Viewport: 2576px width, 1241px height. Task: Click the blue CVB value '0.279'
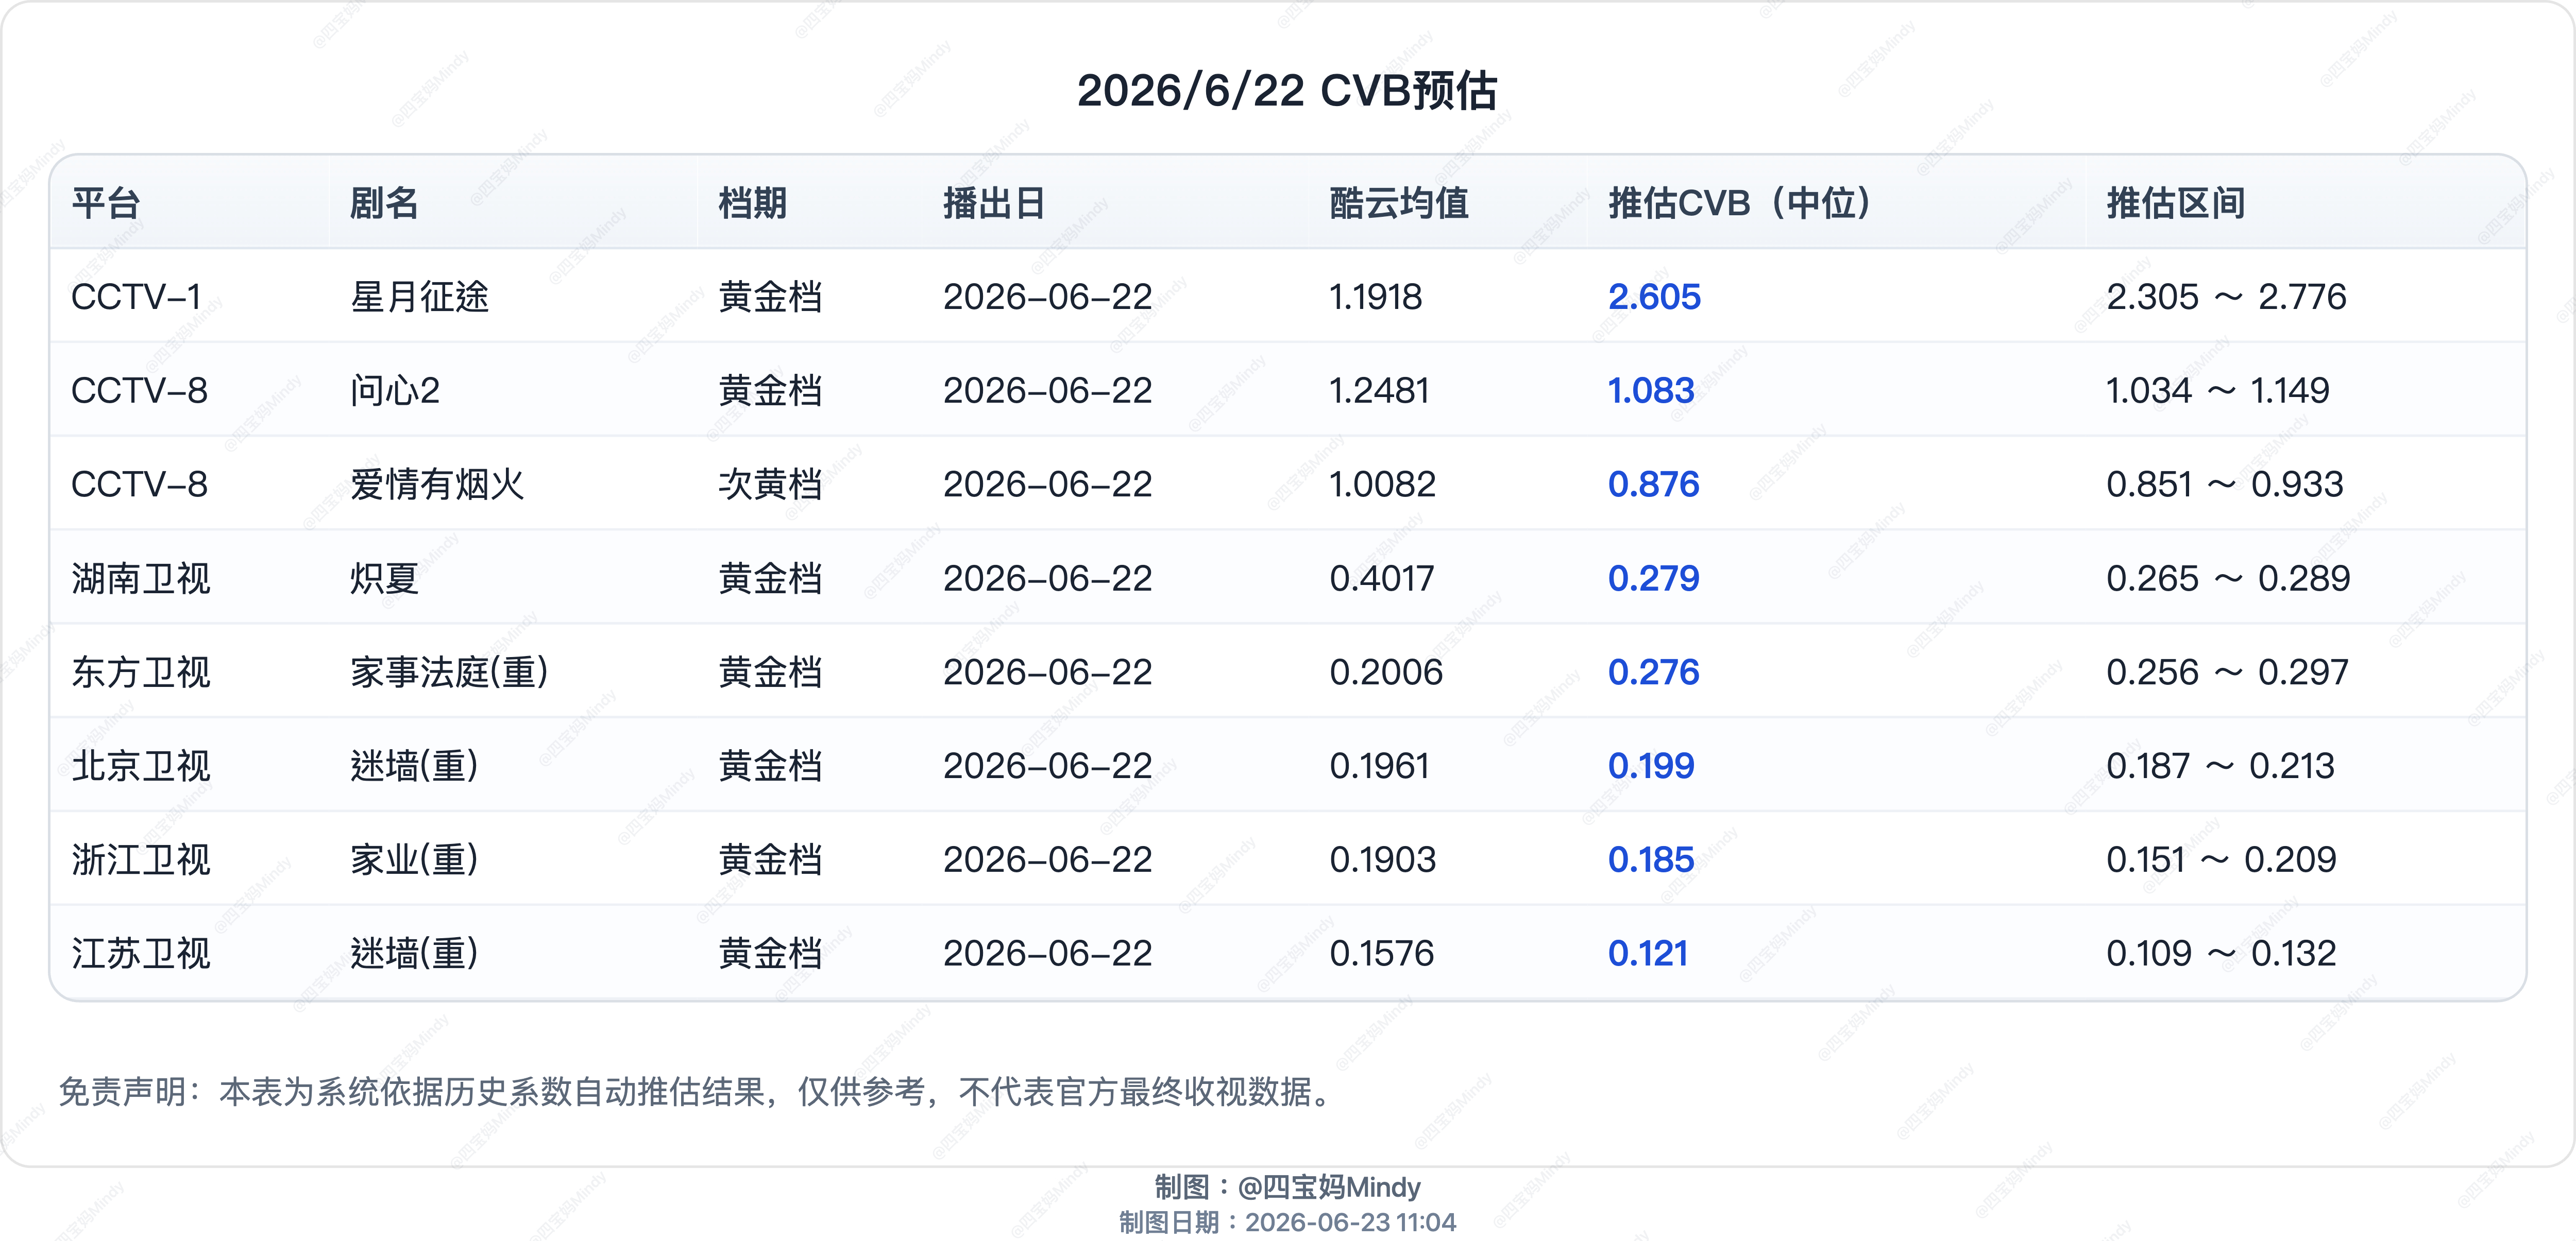[x=1653, y=579]
